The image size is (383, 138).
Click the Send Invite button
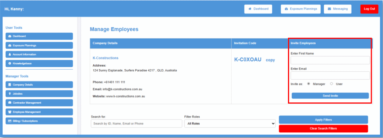click(x=330, y=96)
